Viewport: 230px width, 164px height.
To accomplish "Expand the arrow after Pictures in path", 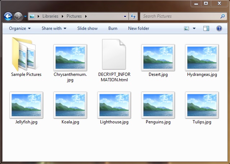I will coord(86,16).
